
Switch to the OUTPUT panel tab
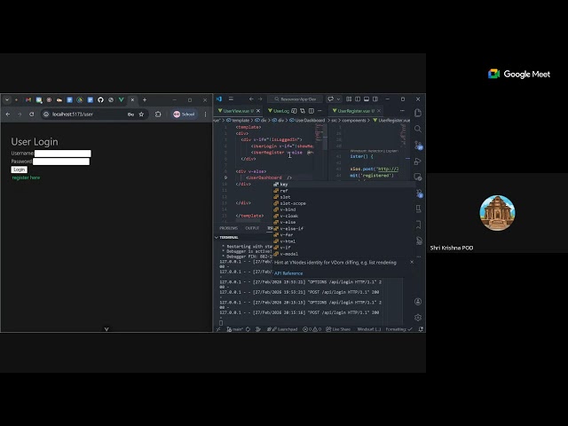tap(252, 228)
